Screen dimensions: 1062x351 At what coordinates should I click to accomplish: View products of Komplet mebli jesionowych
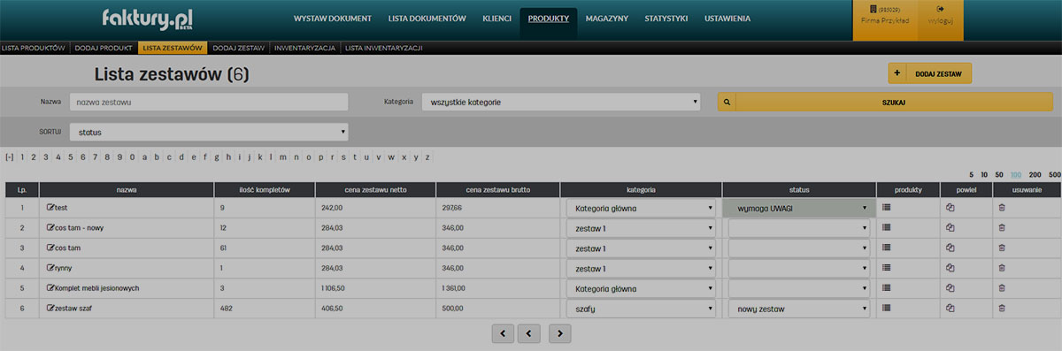click(887, 288)
